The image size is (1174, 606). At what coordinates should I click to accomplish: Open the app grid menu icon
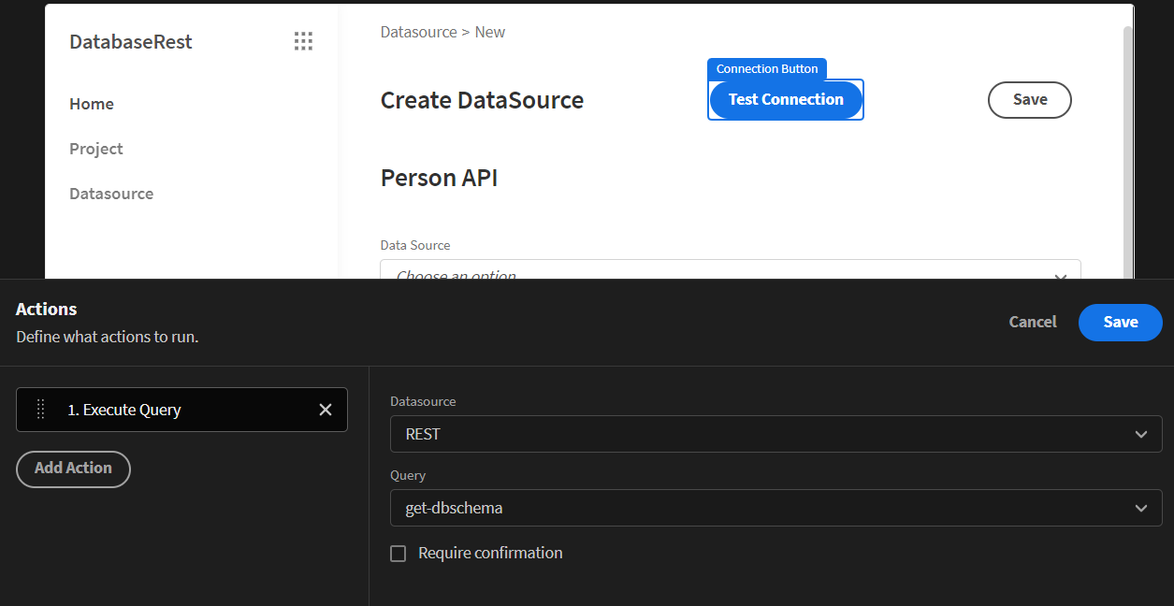pyautogui.click(x=303, y=41)
